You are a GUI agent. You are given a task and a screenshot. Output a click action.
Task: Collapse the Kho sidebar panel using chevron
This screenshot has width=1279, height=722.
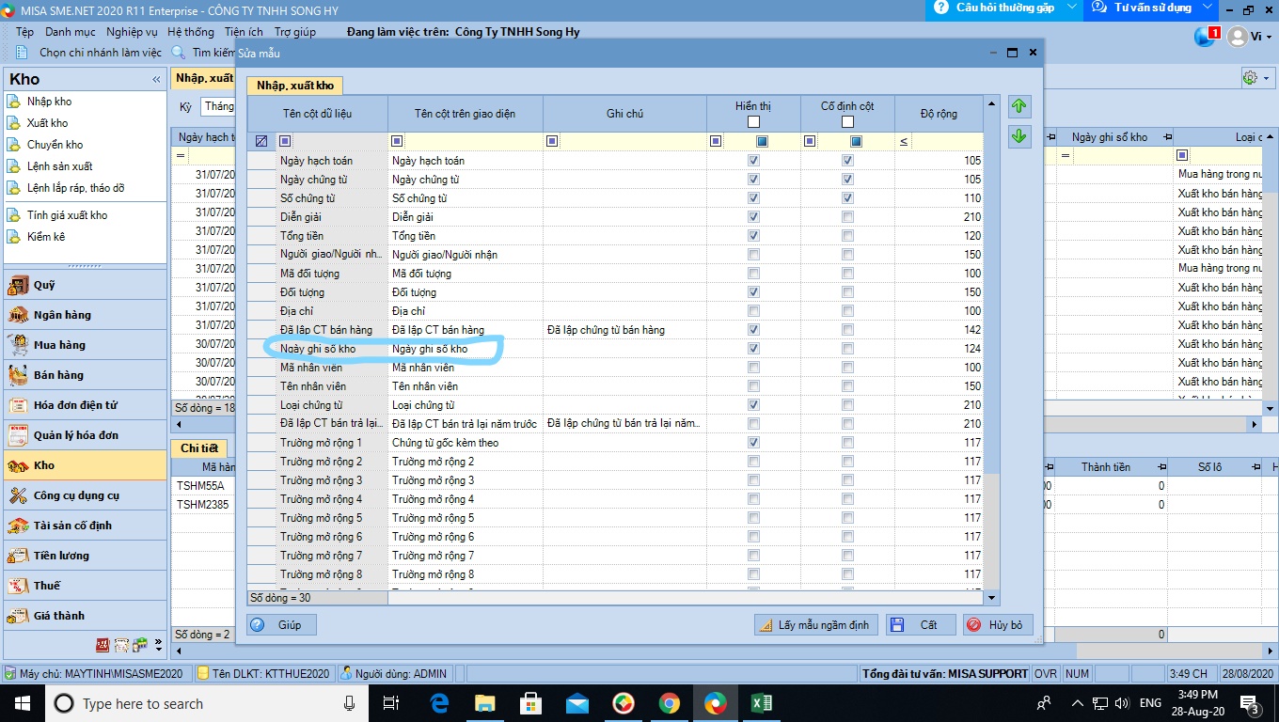(x=156, y=80)
